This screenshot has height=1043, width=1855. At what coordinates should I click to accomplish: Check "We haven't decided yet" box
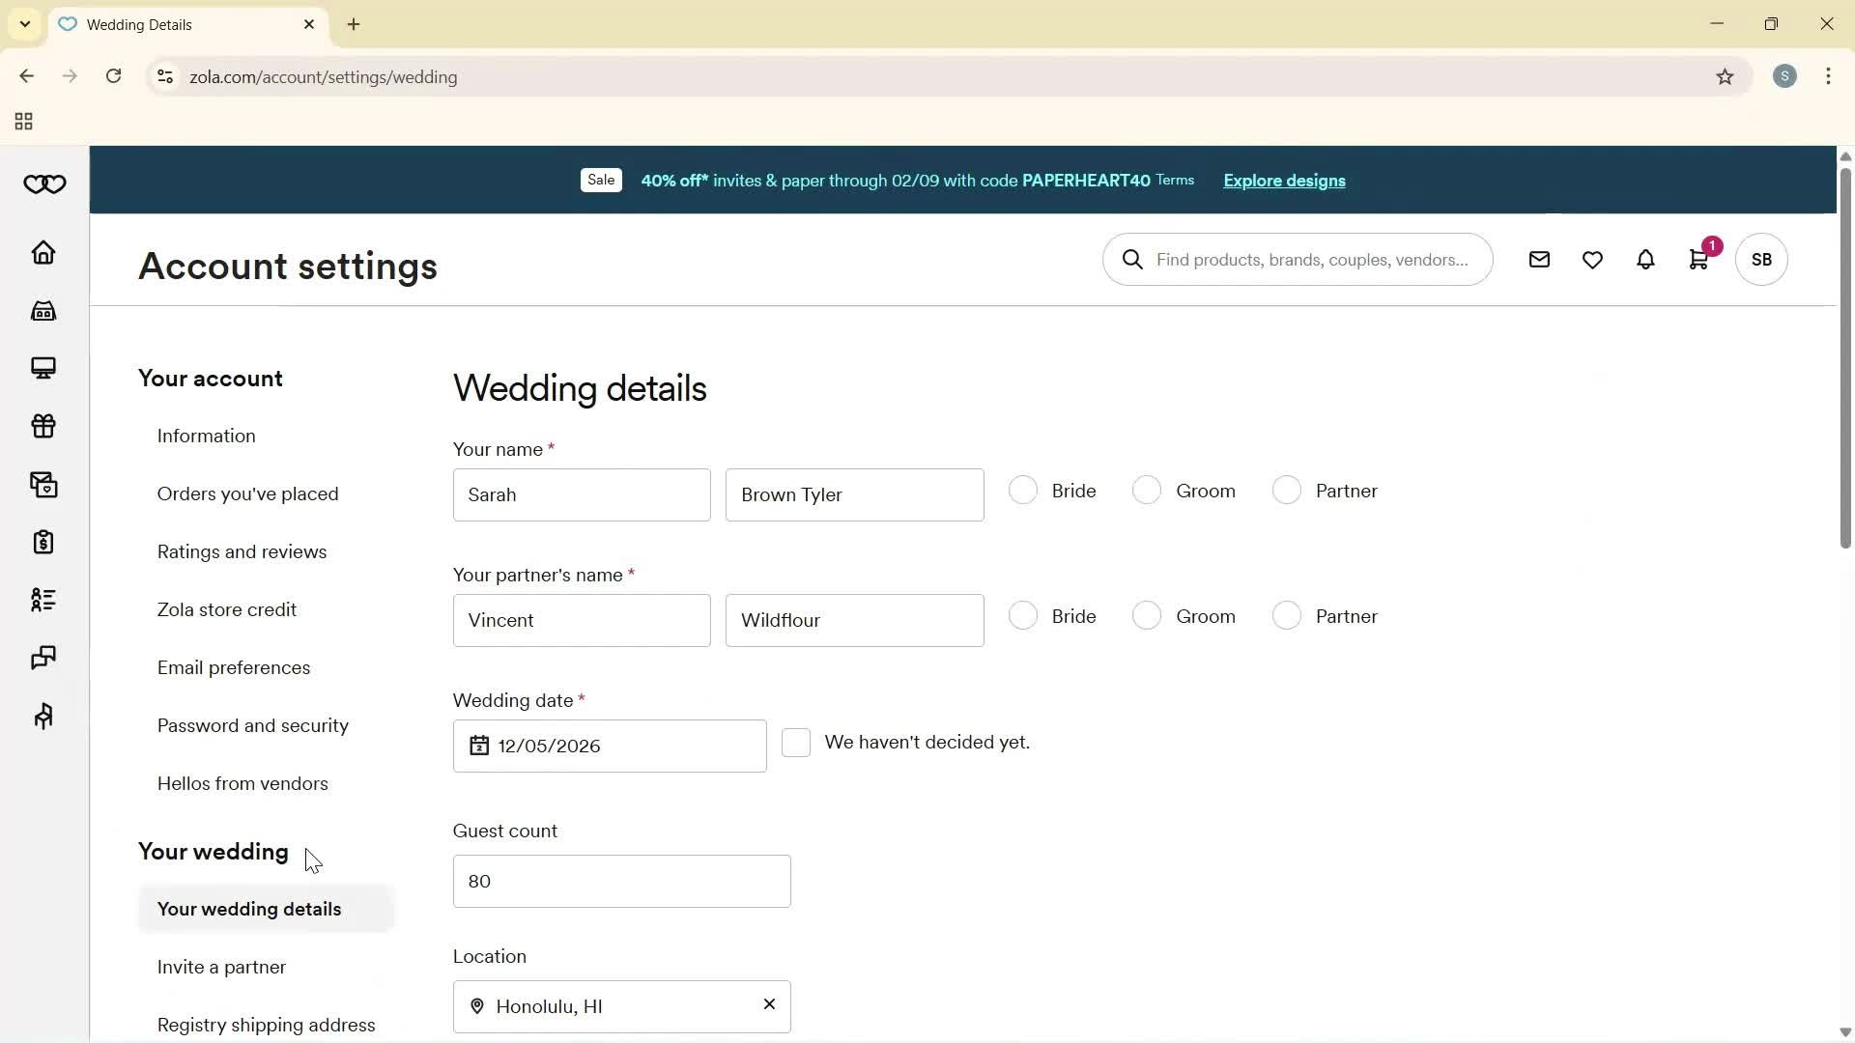point(795,743)
